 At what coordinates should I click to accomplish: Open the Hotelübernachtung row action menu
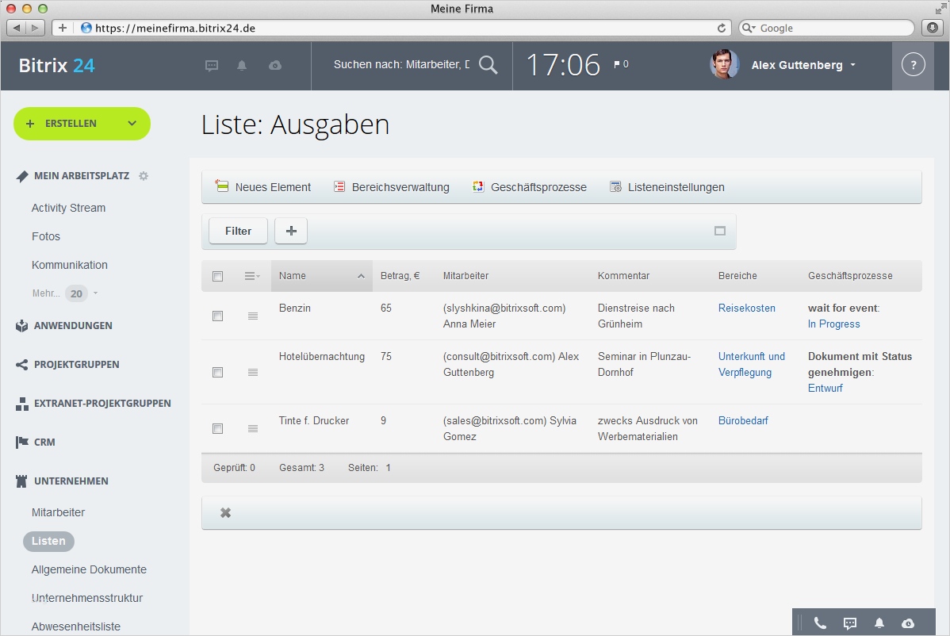pyautogui.click(x=253, y=373)
